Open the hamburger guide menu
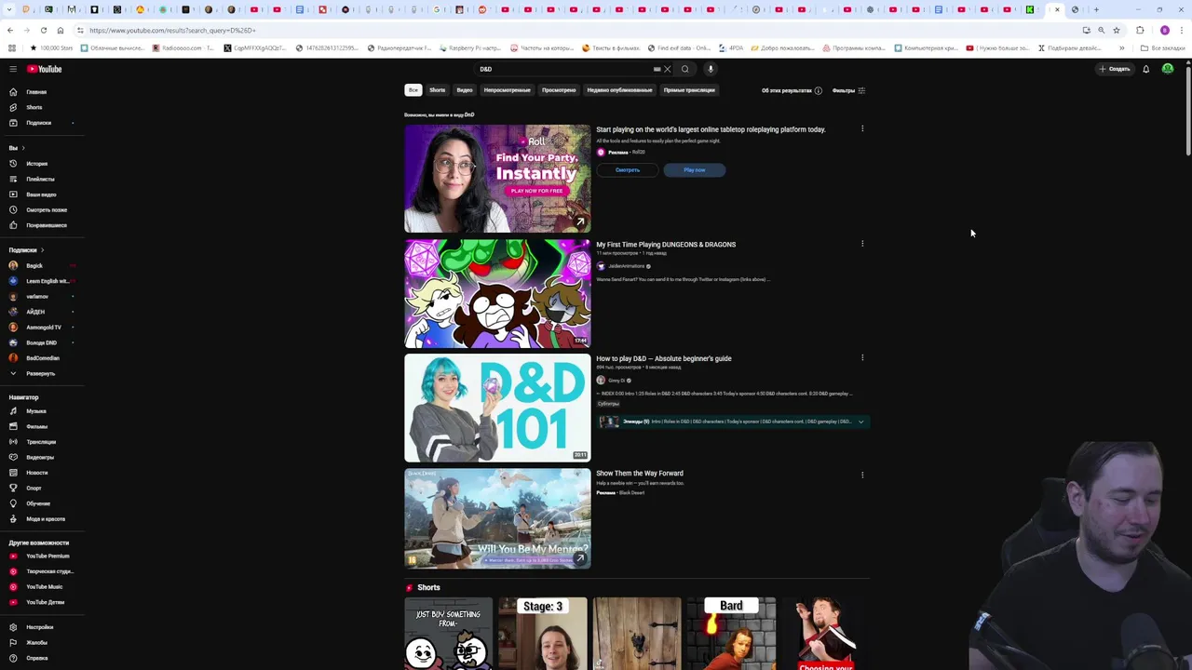 point(13,69)
